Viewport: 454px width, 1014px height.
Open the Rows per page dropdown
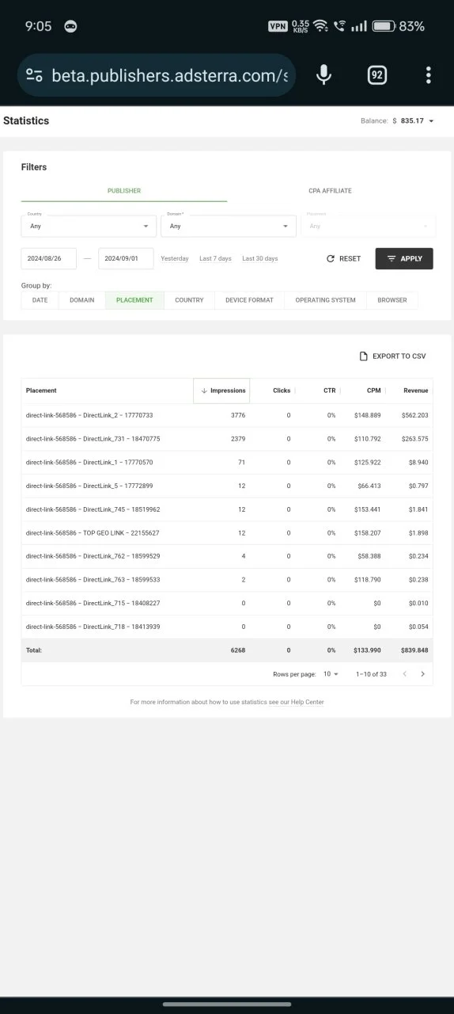click(331, 674)
